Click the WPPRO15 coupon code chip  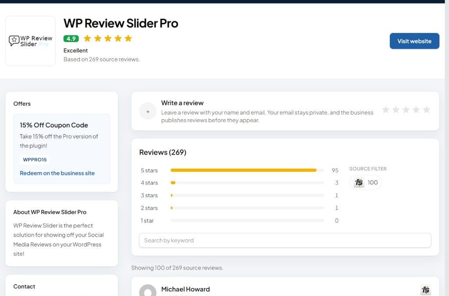[35, 160]
